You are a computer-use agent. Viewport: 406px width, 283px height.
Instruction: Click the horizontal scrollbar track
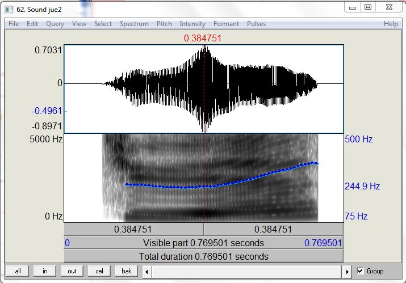[x=247, y=272]
